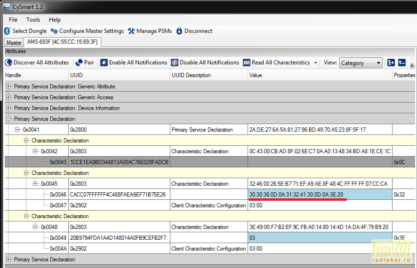Collapse the Characteristic Declaration group above 0x0042

coord(26,141)
